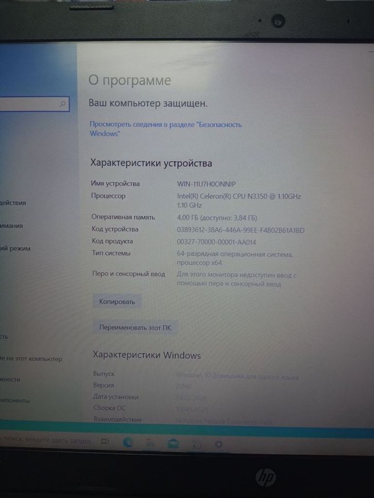This screenshot has height=498, width=374.
Task: Click device name value WIN-11U7H0ONNIP
Action: (206, 184)
